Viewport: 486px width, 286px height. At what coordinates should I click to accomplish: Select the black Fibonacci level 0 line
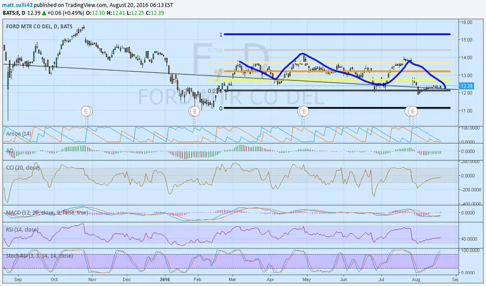tap(337, 108)
